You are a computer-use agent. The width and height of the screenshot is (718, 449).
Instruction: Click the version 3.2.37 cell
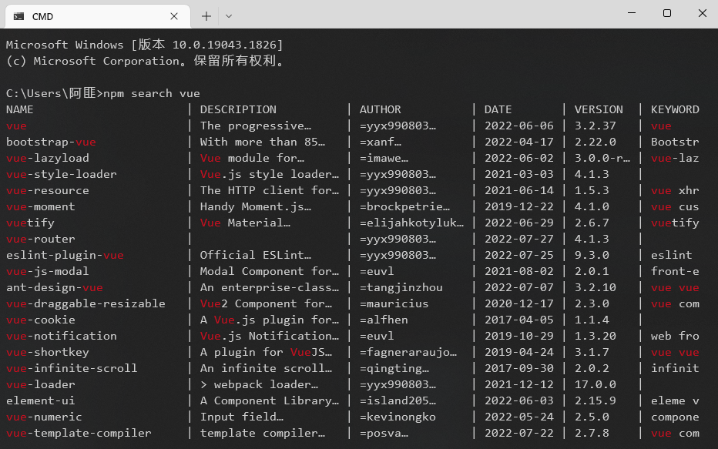[x=596, y=126]
